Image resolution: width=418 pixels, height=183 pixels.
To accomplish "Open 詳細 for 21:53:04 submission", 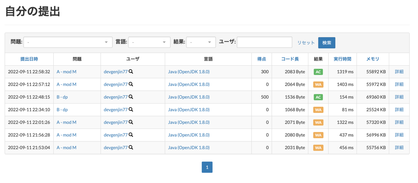I will coord(399,147).
